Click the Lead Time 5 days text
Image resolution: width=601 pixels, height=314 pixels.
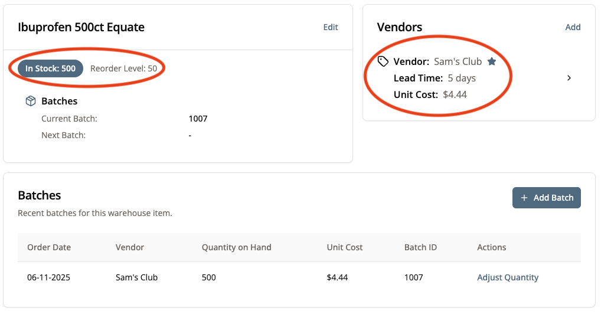[x=435, y=78]
